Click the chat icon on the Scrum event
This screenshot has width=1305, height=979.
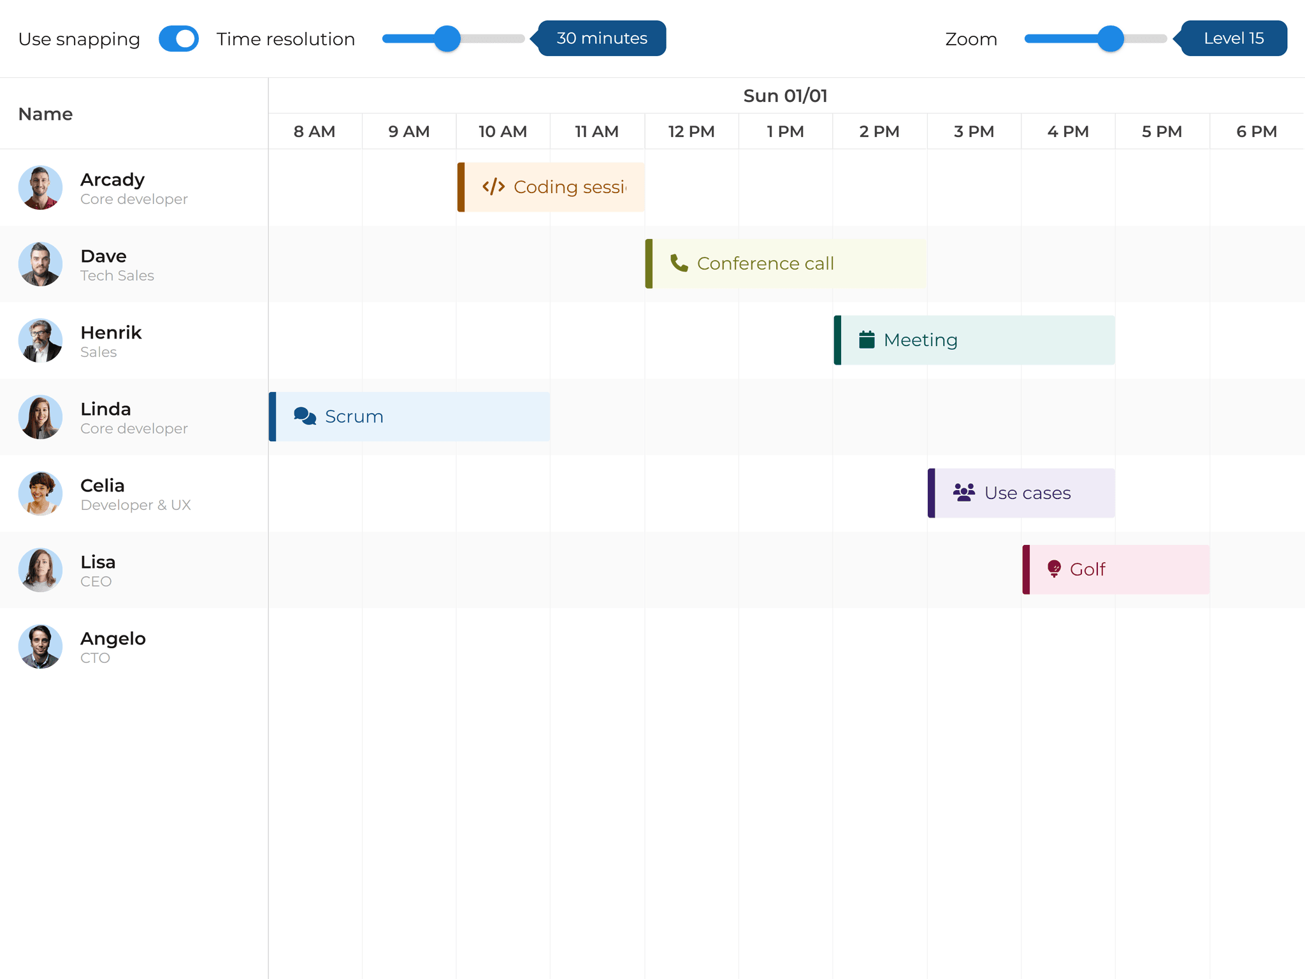[303, 416]
